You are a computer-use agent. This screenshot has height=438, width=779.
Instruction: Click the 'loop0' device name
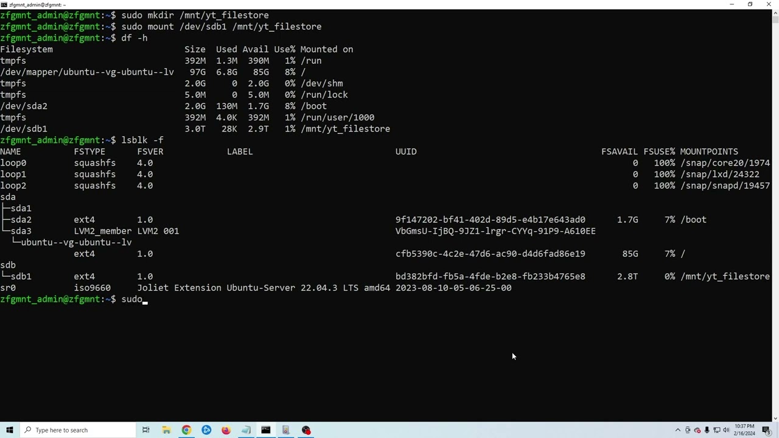[13, 163]
